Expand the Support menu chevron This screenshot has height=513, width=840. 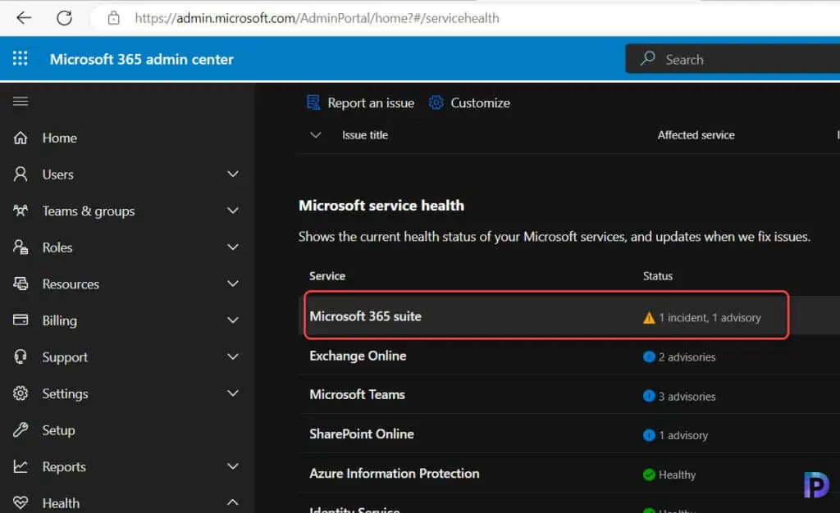click(x=232, y=356)
